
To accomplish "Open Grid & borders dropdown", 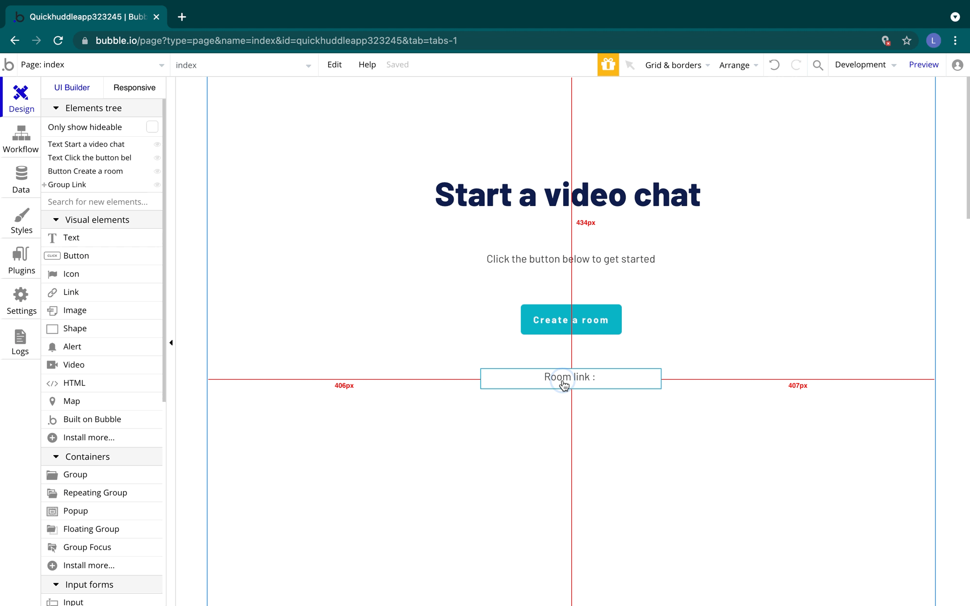I will click(678, 65).
